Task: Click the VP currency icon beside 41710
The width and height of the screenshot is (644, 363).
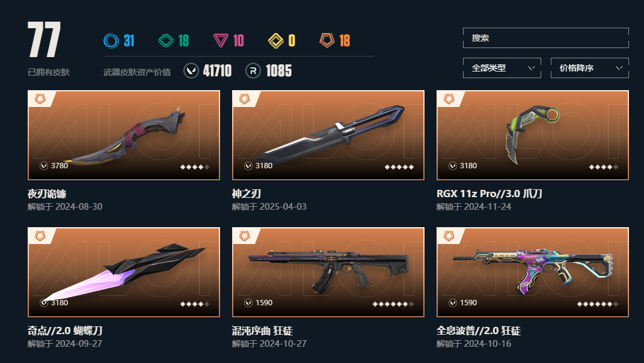Action: point(191,71)
